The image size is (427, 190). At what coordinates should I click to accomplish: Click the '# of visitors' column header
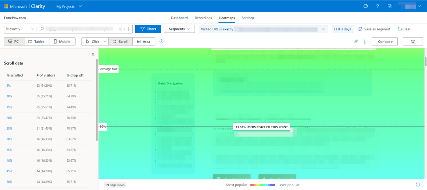pyautogui.click(x=46, y=75)
